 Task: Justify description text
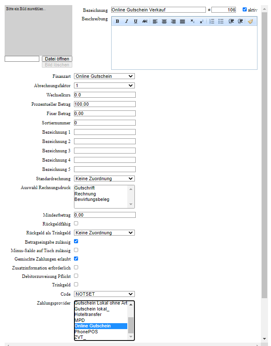click(182, 22)
